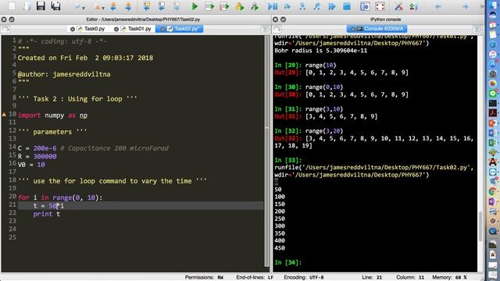This screenshot has width=500, height=281.
Task: Click the 'Encoding: UTF-8' status entry
Action: click(304, 277)
